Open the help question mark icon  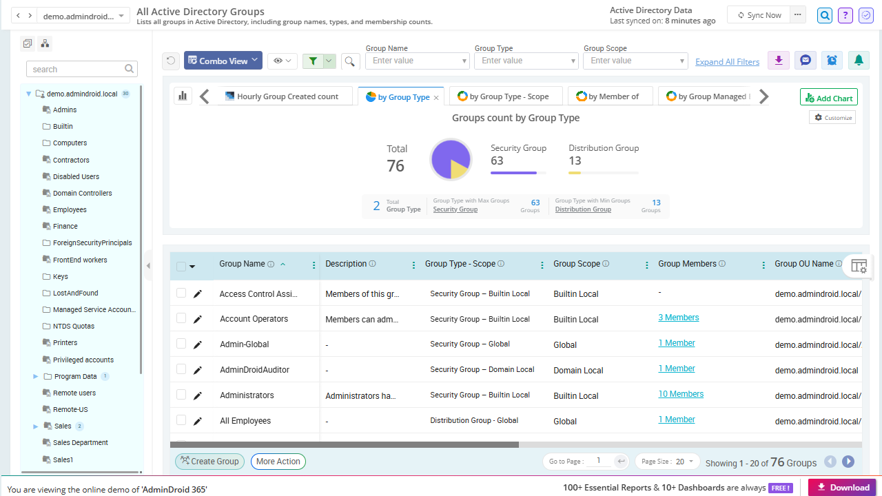tap(845, 15)
